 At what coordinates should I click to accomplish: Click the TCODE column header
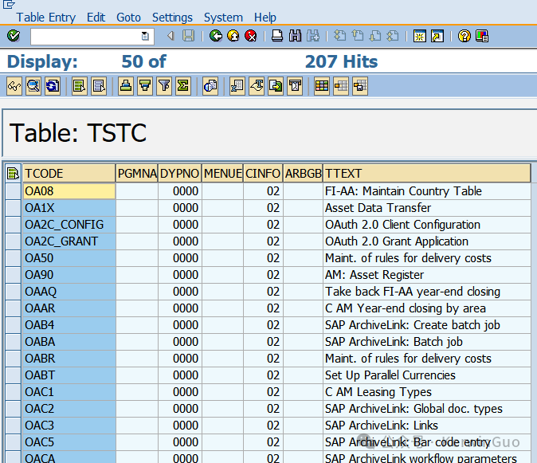(x=69, y=173)
